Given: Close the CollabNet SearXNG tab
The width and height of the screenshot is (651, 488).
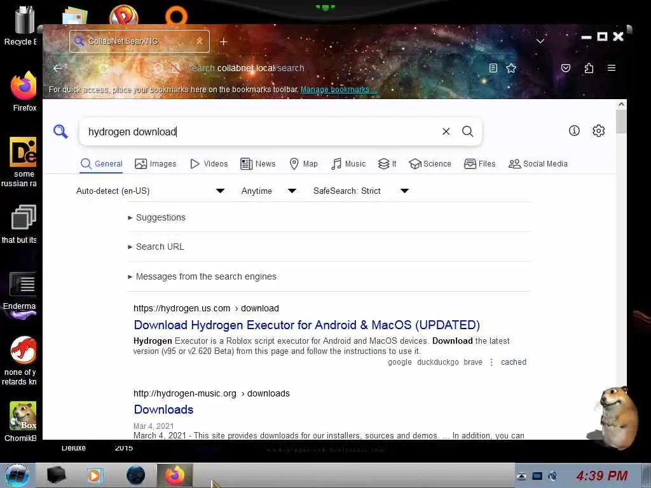Looking at the screenshot, I should pos(200,41).
